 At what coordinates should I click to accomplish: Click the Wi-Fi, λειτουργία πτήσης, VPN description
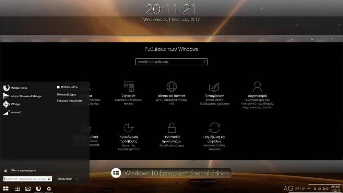click(171, 101)
